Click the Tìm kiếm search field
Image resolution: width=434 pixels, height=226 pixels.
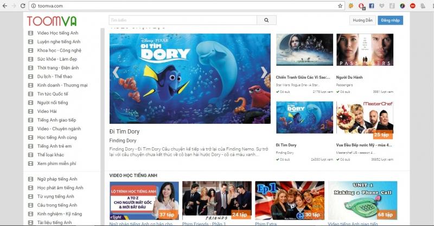pos(183,20)
